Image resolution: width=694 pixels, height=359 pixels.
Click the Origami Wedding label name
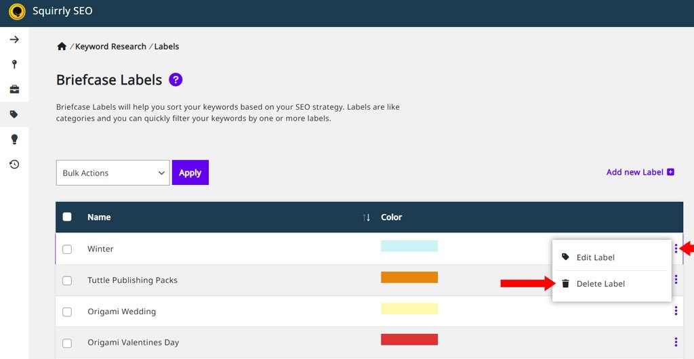[x=122, y=312]
